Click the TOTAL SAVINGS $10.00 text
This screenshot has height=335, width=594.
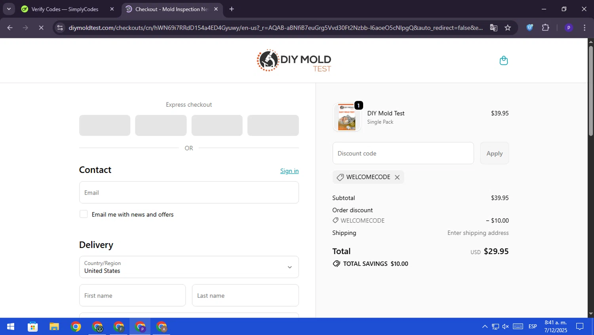click(x=375, y=264)
